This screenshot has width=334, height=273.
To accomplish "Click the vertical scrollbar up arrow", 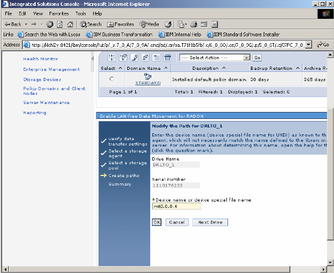I will tap(330, 54).
